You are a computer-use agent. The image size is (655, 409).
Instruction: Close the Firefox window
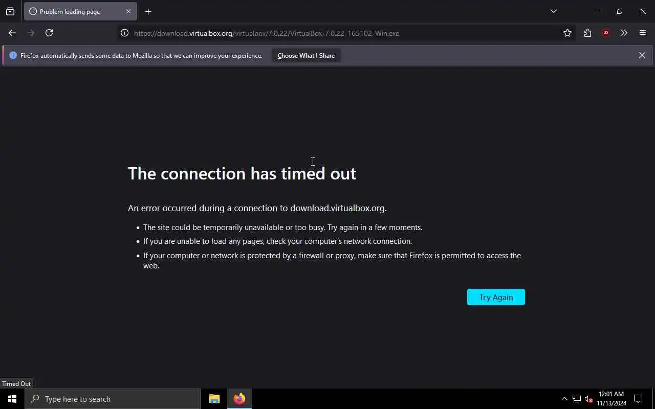[x=643, y=11]
